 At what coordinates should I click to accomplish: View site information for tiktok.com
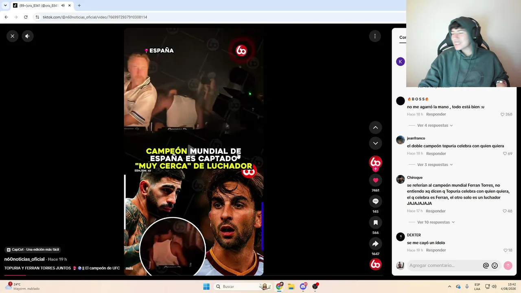coord(37,17)
